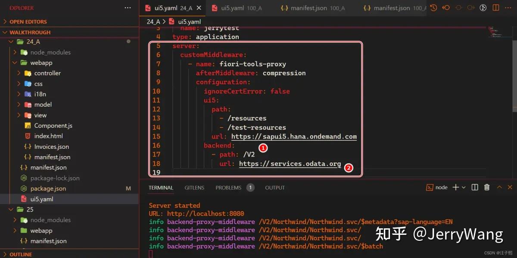Click the /test-resources path entry
The width and height of the screenshot is (517, 258).
point(257,127)
